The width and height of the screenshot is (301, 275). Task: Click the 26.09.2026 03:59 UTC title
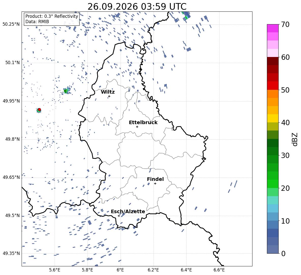point(137,7)
